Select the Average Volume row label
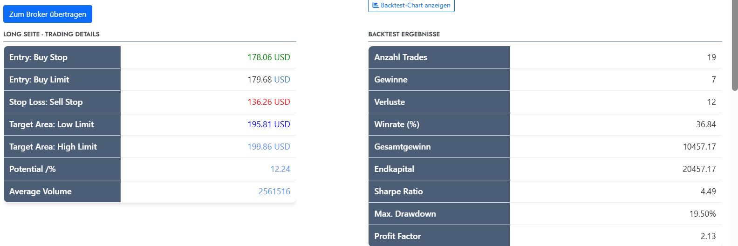This screenshot has height=246, width=738. (x=41, y=191)
